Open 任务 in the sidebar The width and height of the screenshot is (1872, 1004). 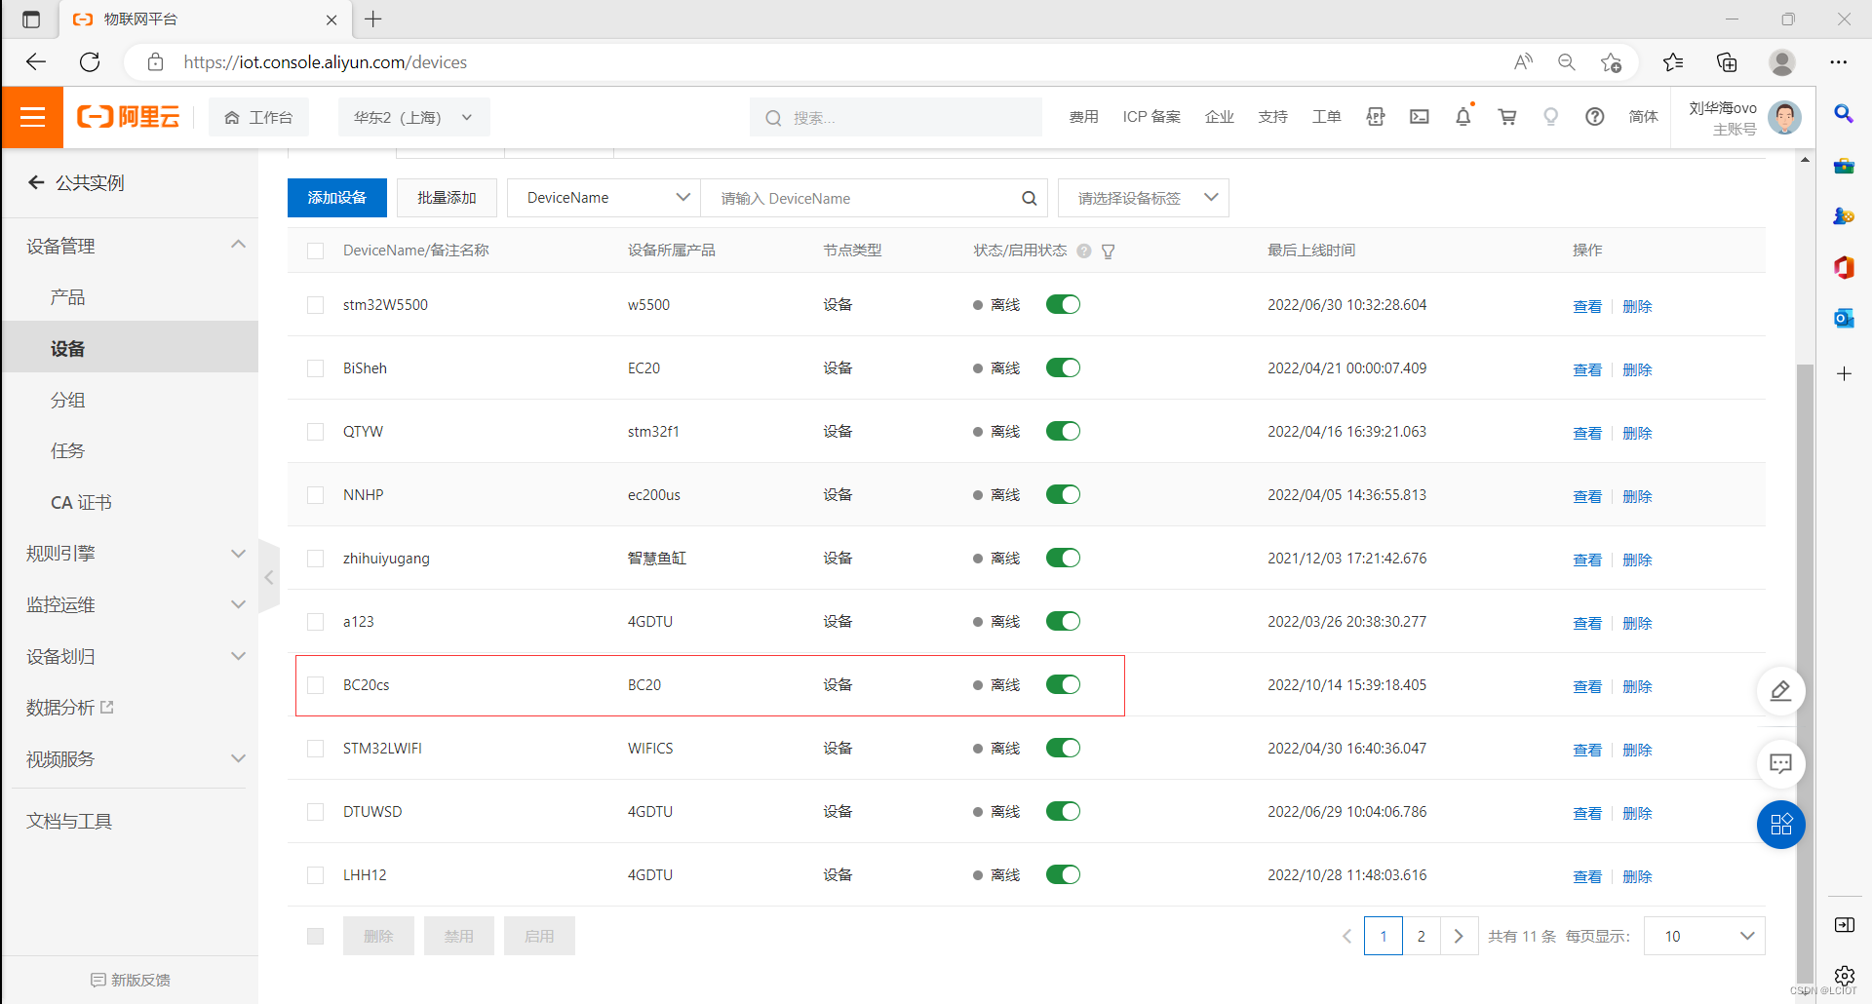[x=68, y=450]
